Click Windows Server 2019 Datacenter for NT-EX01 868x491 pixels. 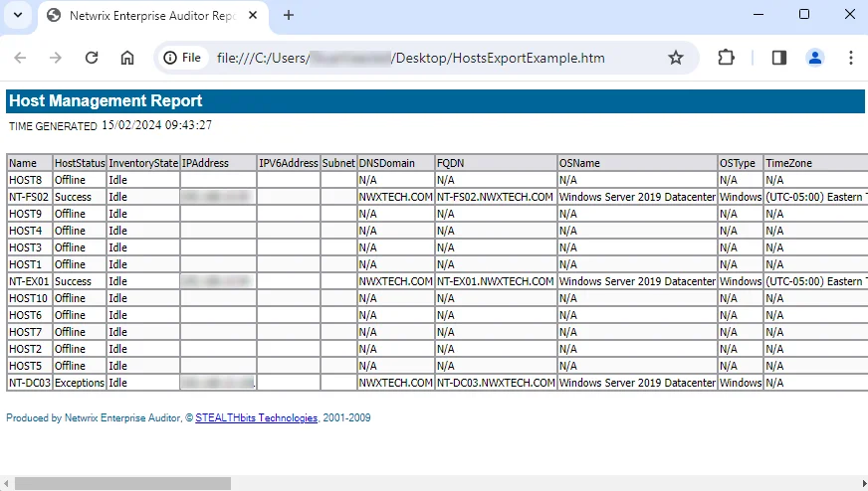[637, 281]
